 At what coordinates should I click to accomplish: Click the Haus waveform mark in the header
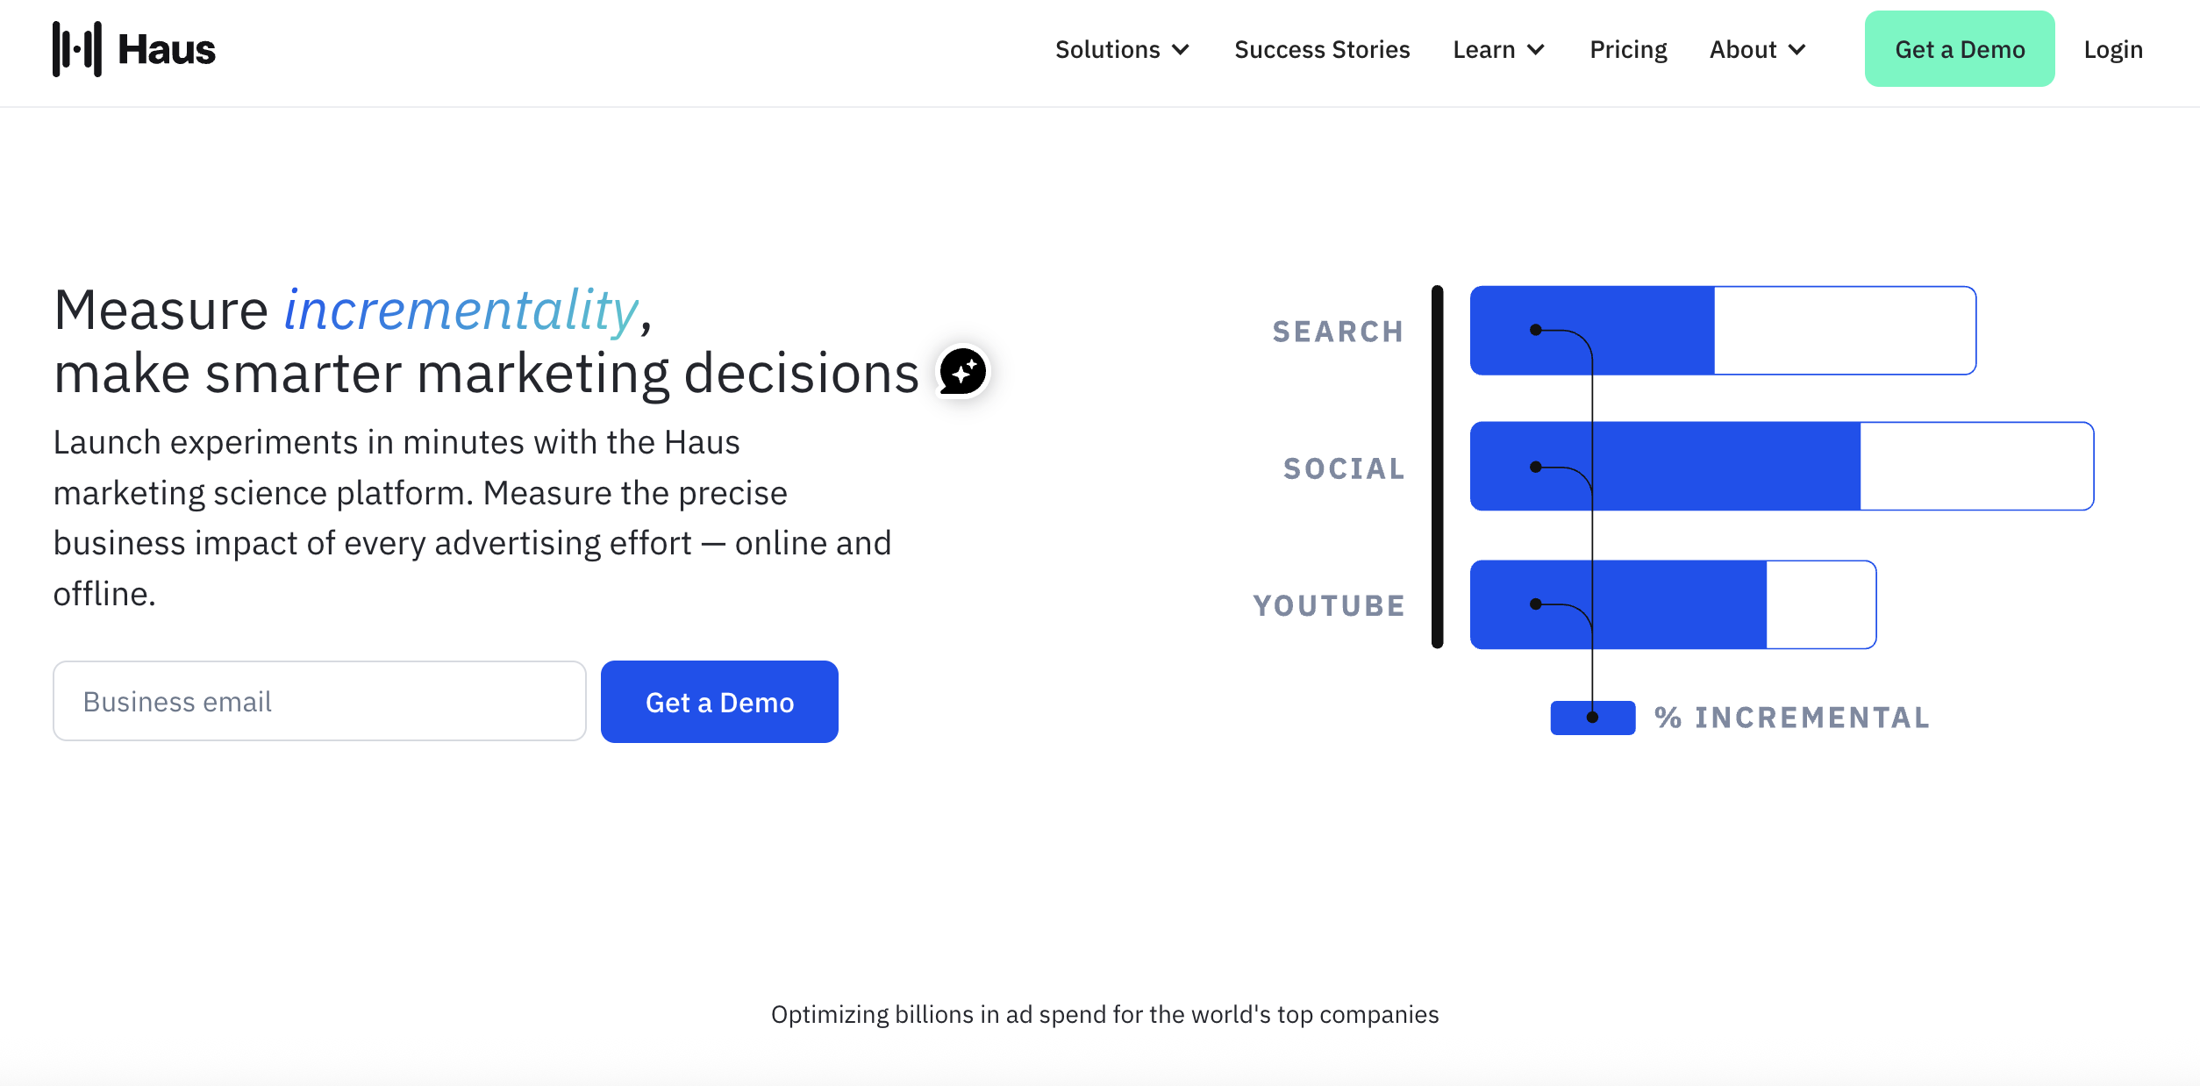tap(79, 49)
